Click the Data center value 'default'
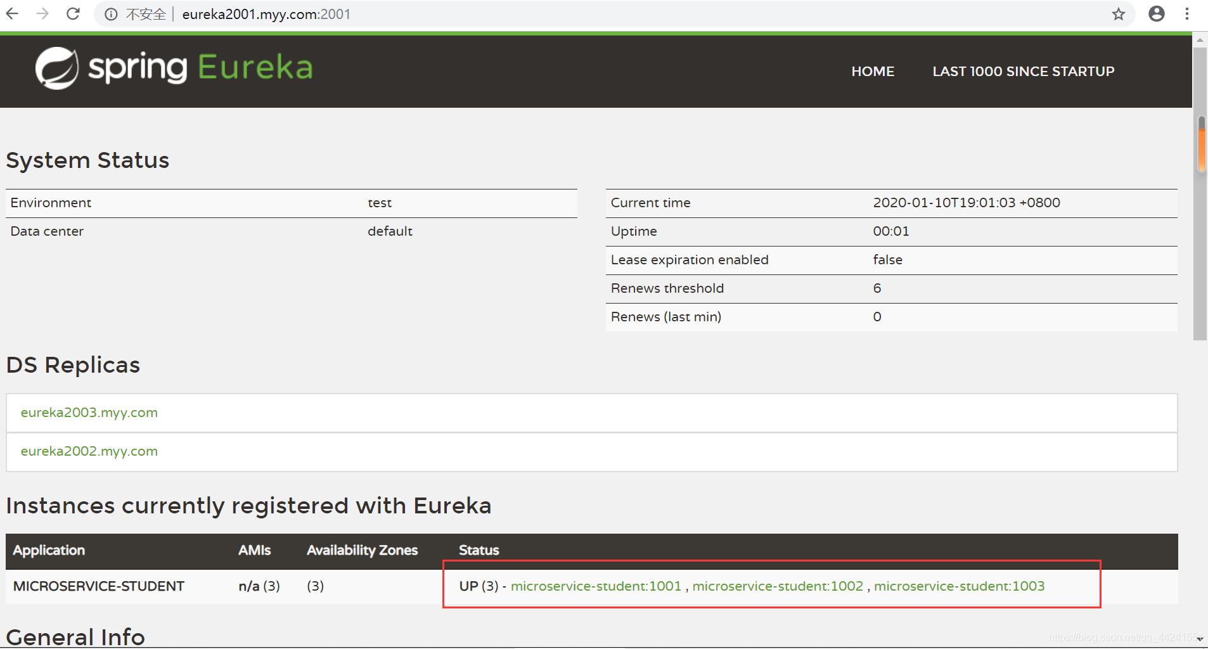This screenshot has width=1208, height=649. 390,231
